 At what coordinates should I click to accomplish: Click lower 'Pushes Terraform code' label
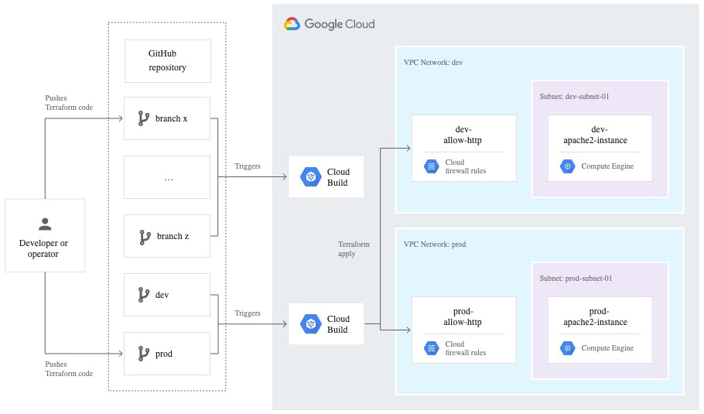pos(69,368)
